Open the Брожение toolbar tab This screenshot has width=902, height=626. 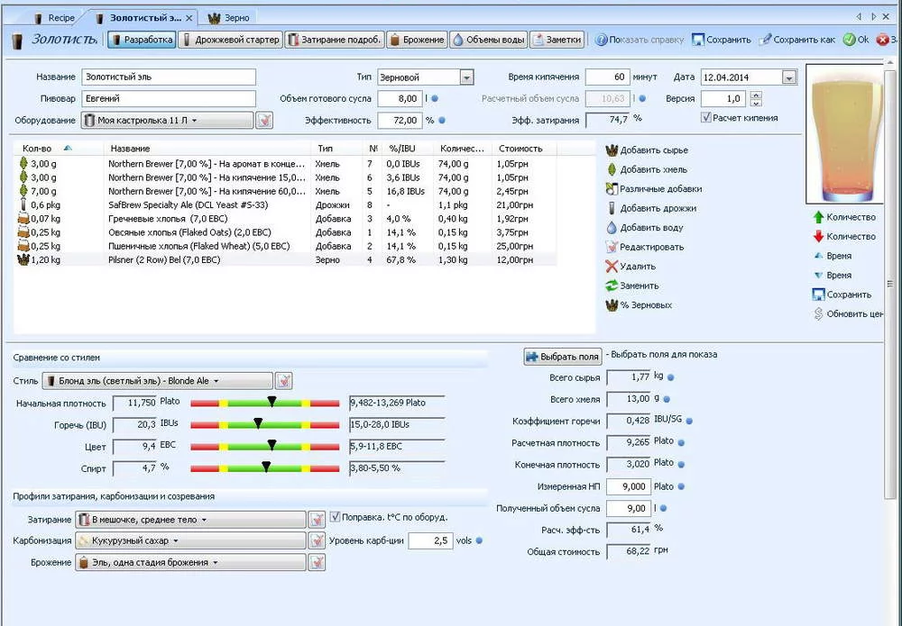pos(418,40)
